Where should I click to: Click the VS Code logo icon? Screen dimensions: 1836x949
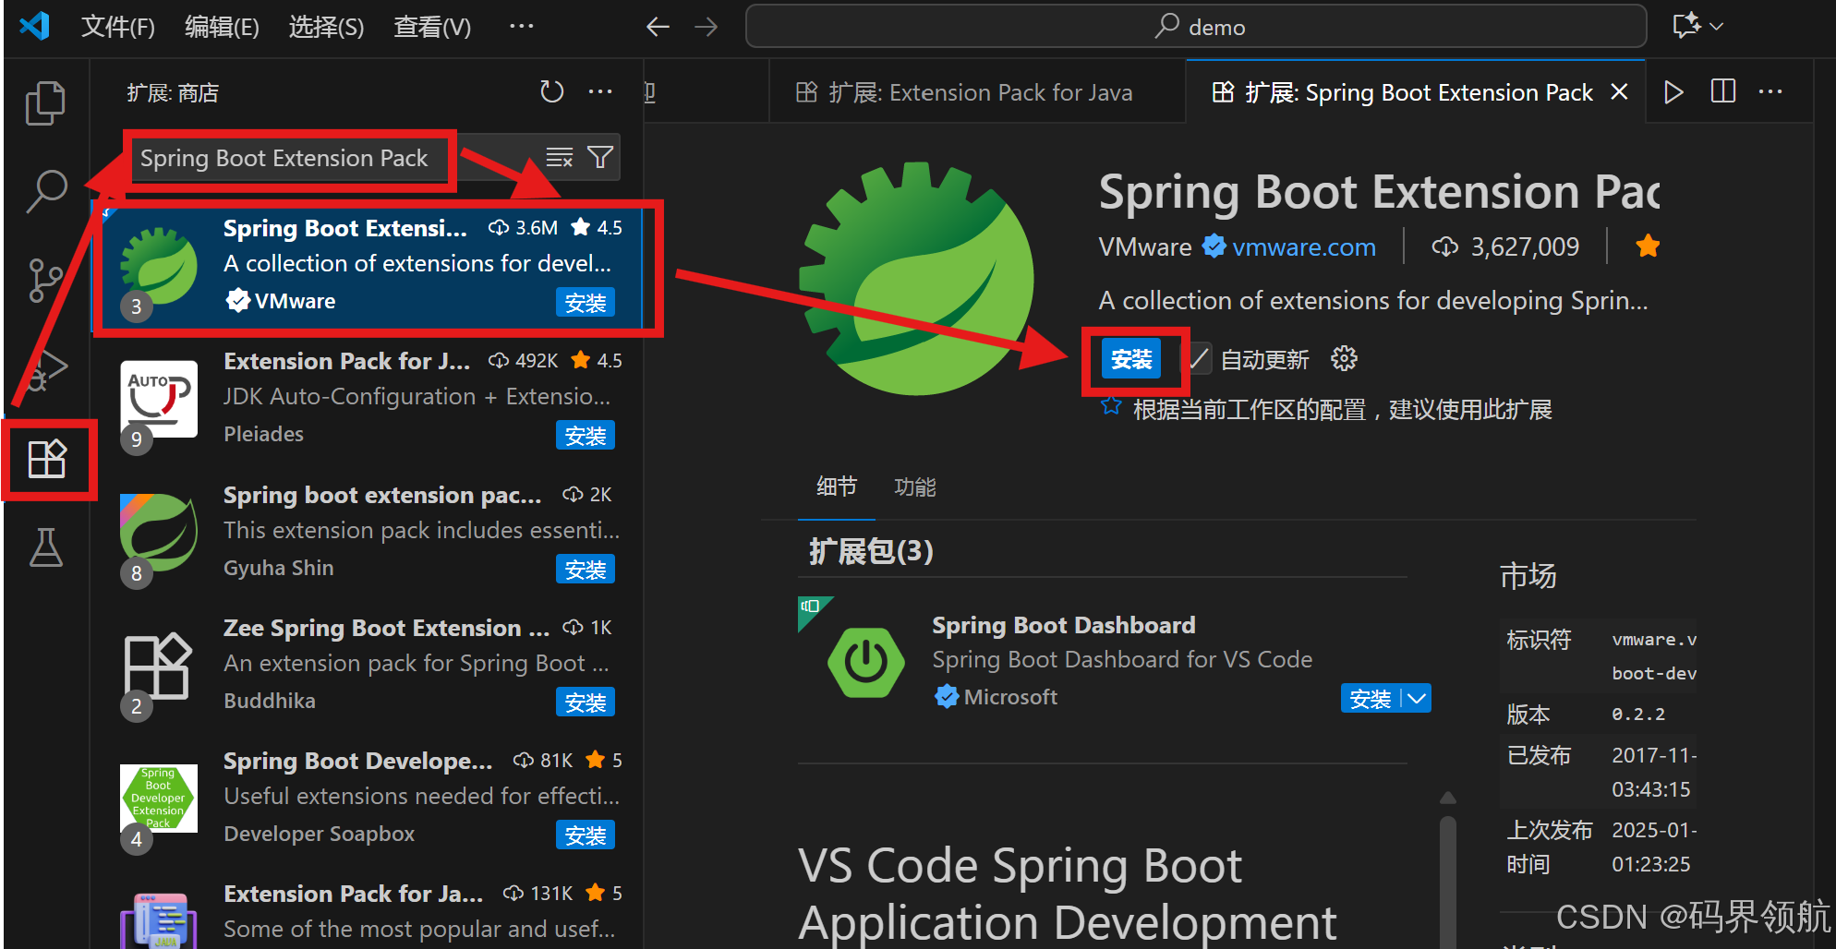[x=35, y=26]
